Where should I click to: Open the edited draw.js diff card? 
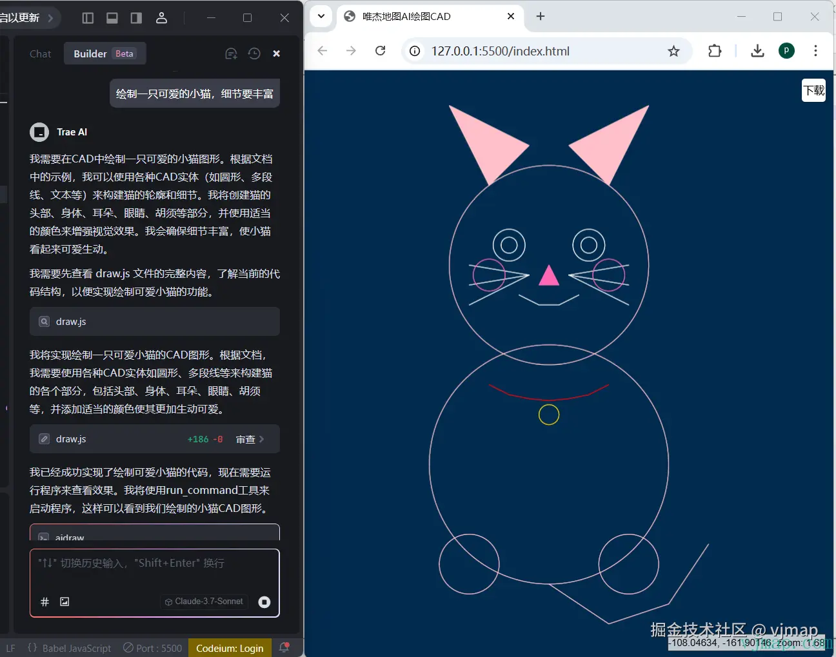[155, 439]
